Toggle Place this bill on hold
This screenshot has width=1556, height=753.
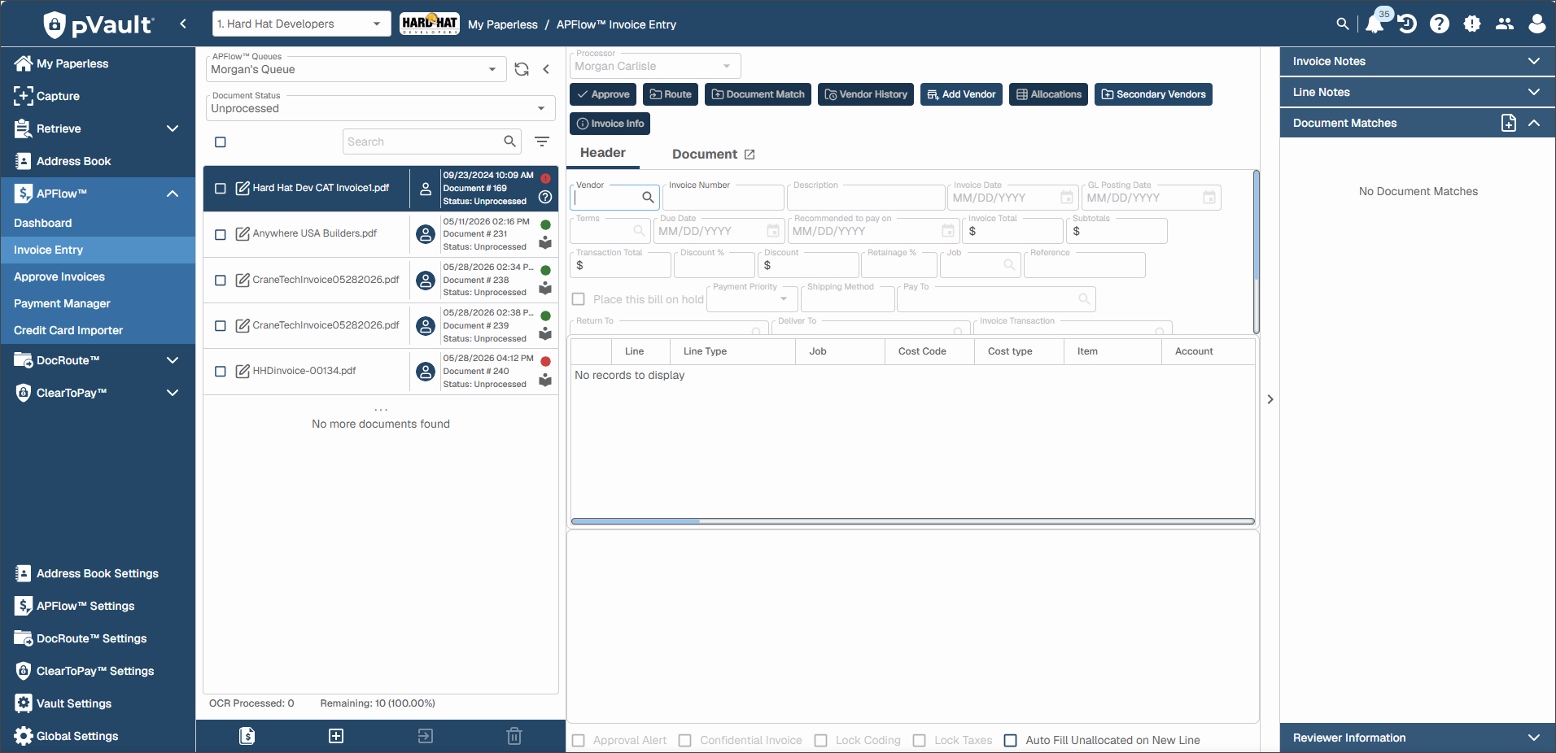(579, 299)
